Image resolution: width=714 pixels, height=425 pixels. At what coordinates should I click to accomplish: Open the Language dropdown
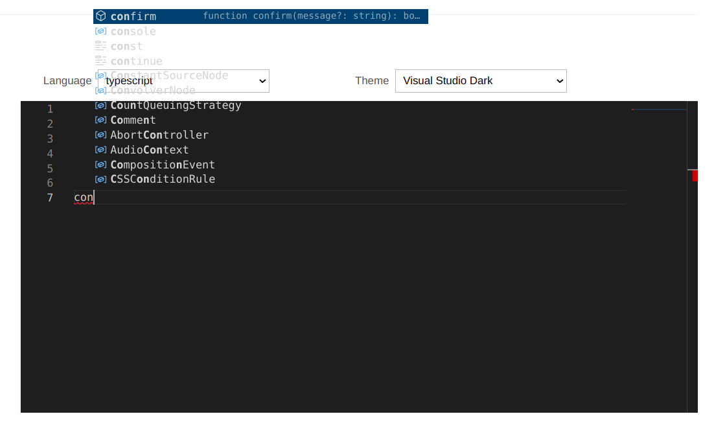tap(183, 80)
